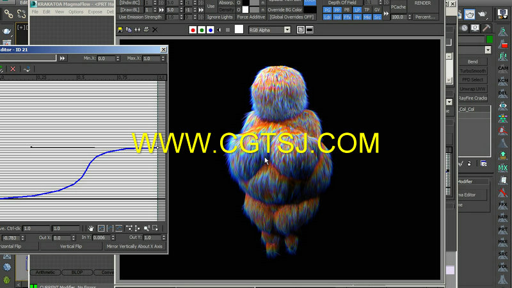The height and width of the screenshot is (288, 512).
Task: Expand the curve editor double-arrow button
Action: 62,58
